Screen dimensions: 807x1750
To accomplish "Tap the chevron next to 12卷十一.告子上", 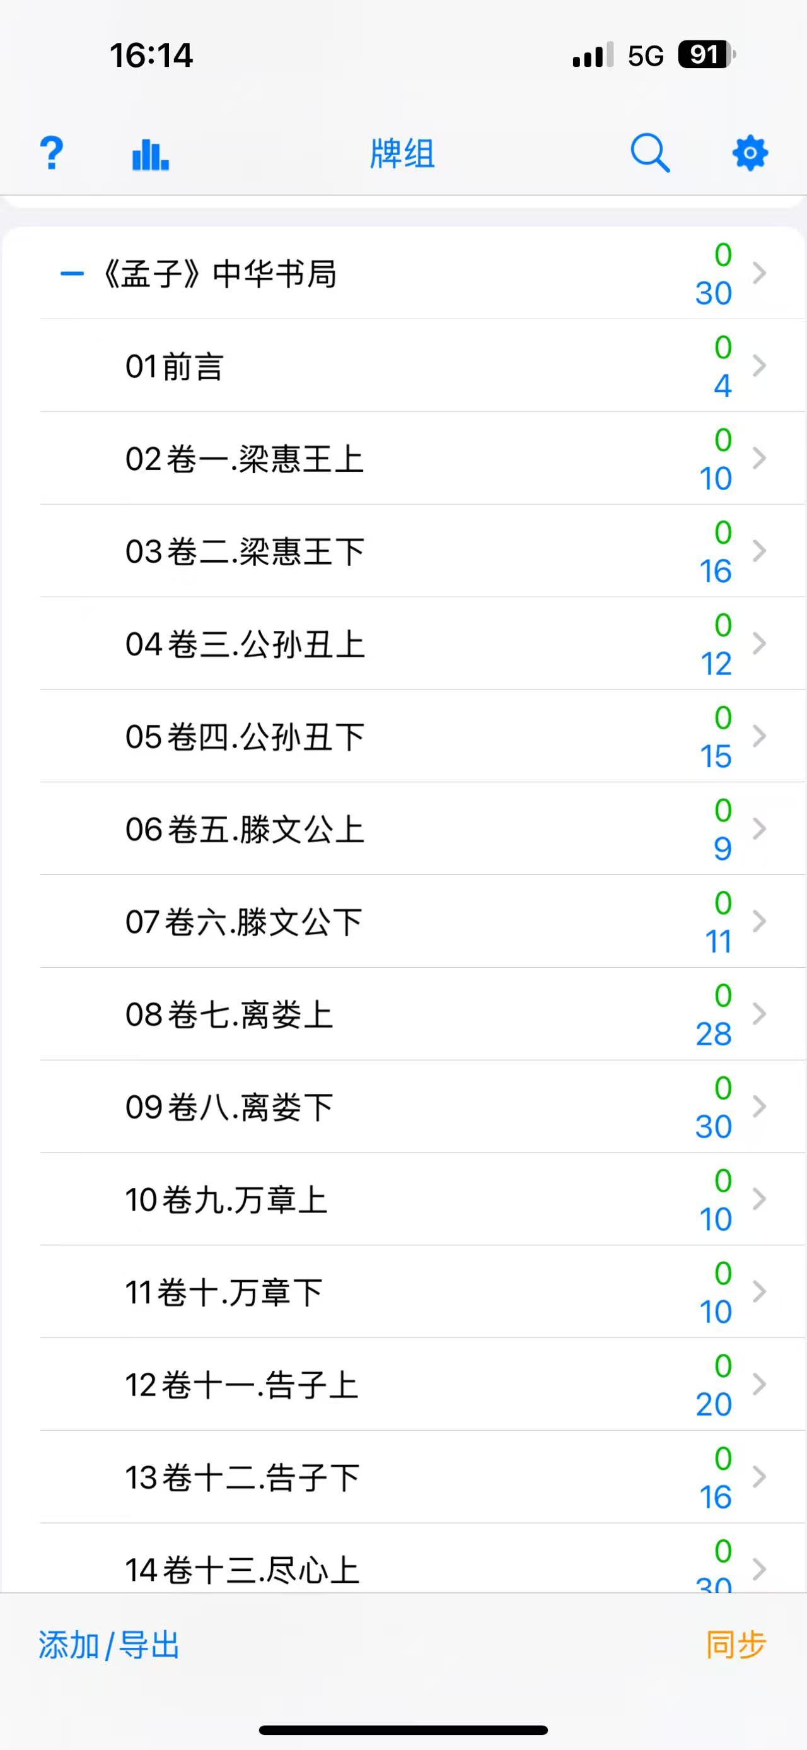I will (x=760, y=1385).
